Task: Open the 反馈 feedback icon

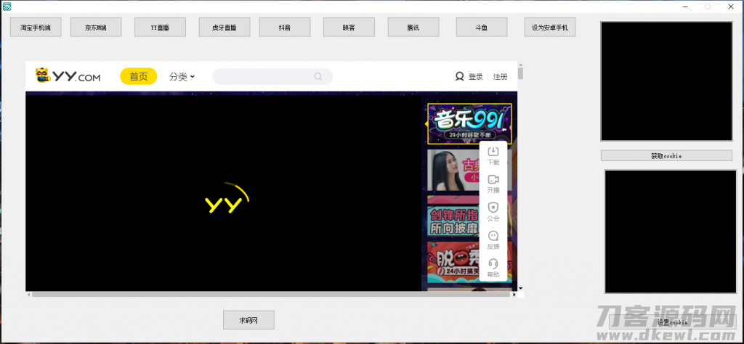Action: pos(493,235)
